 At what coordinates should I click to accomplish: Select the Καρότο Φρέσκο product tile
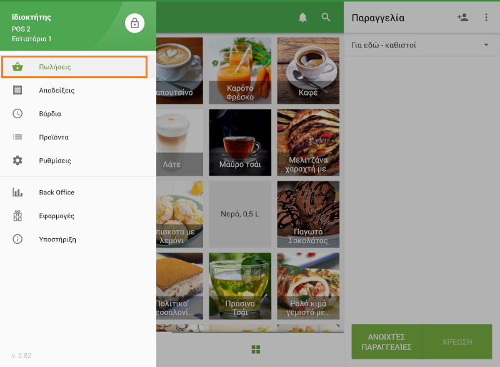coord(240,70)
